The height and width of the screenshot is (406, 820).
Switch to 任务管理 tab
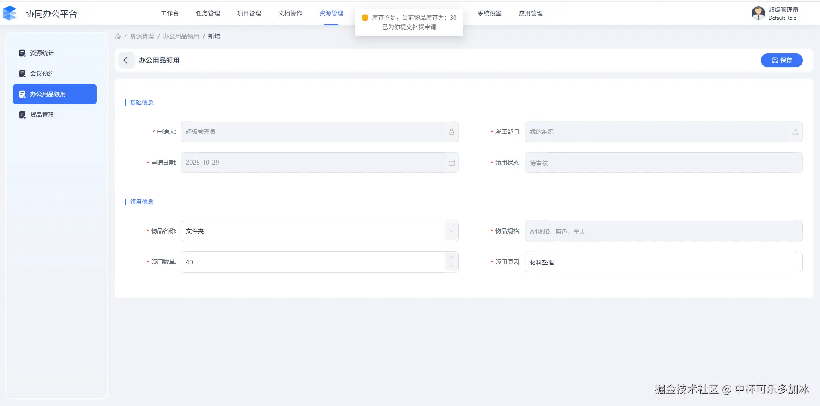click(208, 13)
